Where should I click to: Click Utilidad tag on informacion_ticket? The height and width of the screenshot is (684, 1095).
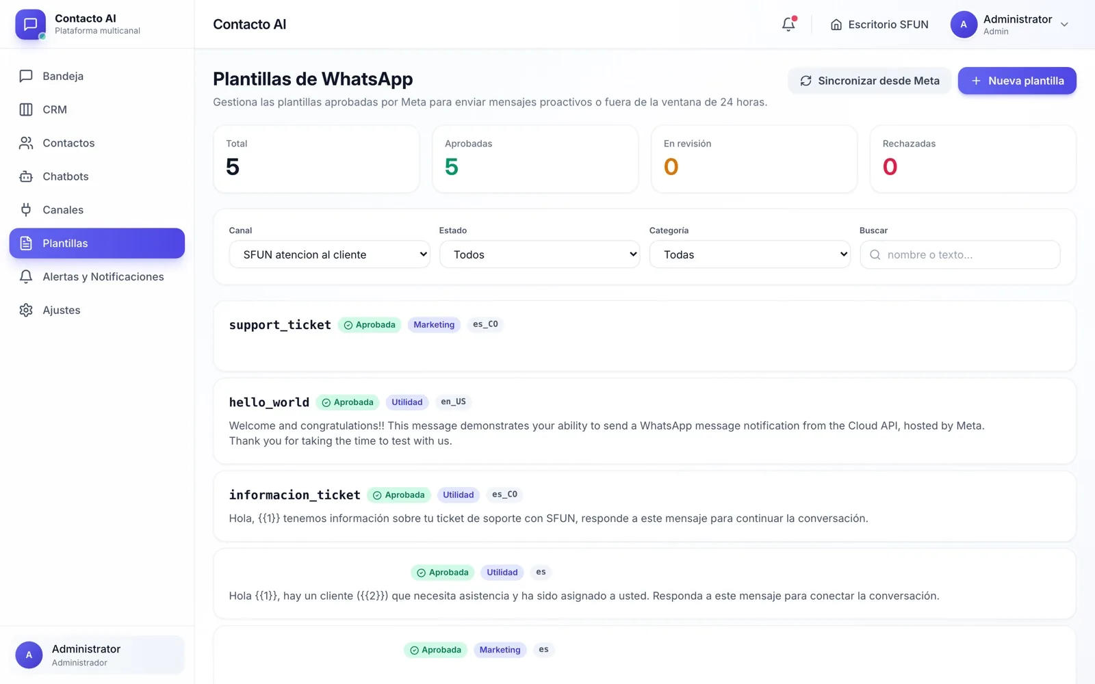point(458,495)
